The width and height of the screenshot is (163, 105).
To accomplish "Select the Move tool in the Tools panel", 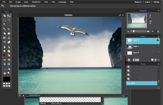I will pos(9,16).
